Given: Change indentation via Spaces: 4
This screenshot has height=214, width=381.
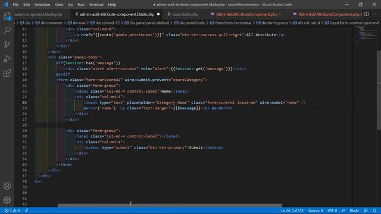Looking at the screenshot, I should click(x=316, y=210).
